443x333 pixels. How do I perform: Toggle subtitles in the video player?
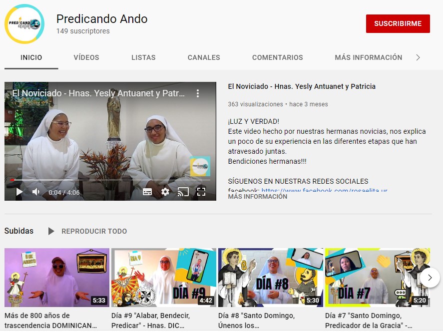[x=147, y=192]
